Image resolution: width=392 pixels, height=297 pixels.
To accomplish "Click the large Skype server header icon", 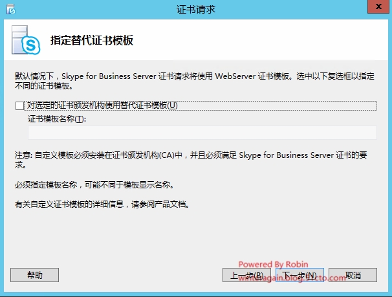I will pyautogui.click(x=26, y=40).
